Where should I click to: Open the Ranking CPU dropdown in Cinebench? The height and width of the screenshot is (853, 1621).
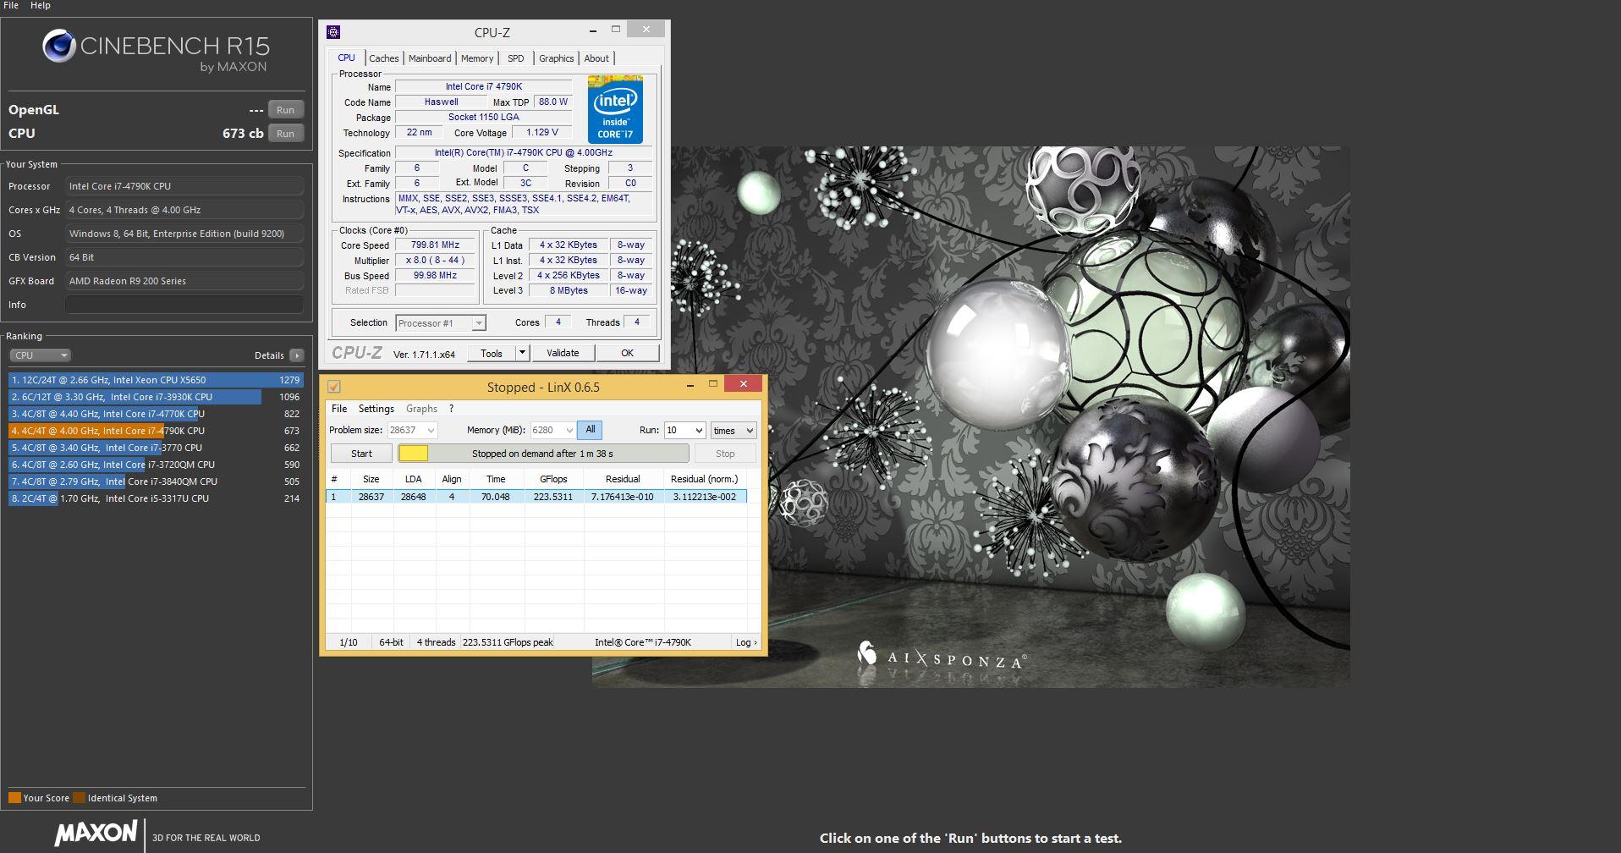[40, 355]
